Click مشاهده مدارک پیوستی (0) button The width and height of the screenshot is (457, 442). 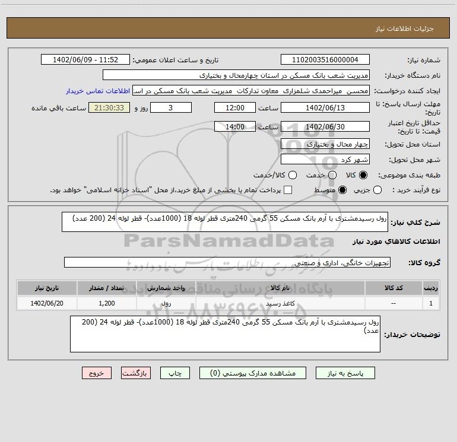pos(253,373)
